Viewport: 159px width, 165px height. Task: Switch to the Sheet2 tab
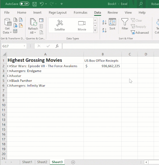[42, 162]
